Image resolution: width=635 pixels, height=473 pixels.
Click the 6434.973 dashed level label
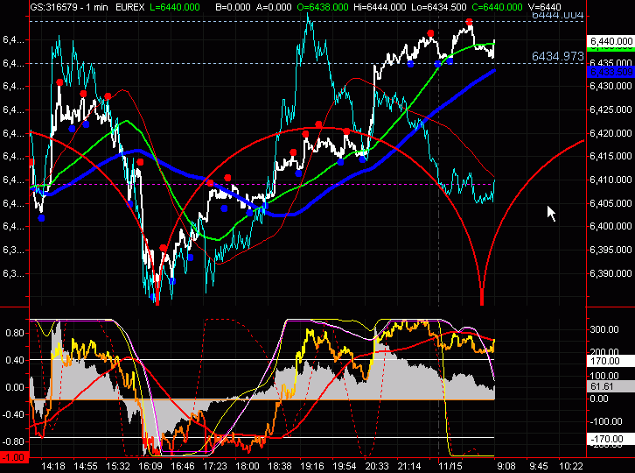(558, 56)
